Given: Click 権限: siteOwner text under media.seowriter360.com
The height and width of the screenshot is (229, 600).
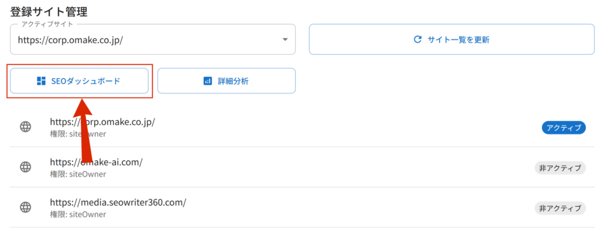Looking at the screenshot, I should tap(78, 214).
